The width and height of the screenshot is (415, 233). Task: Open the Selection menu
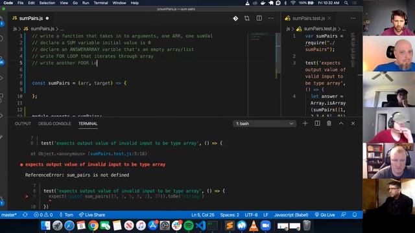tap(47, 3)
